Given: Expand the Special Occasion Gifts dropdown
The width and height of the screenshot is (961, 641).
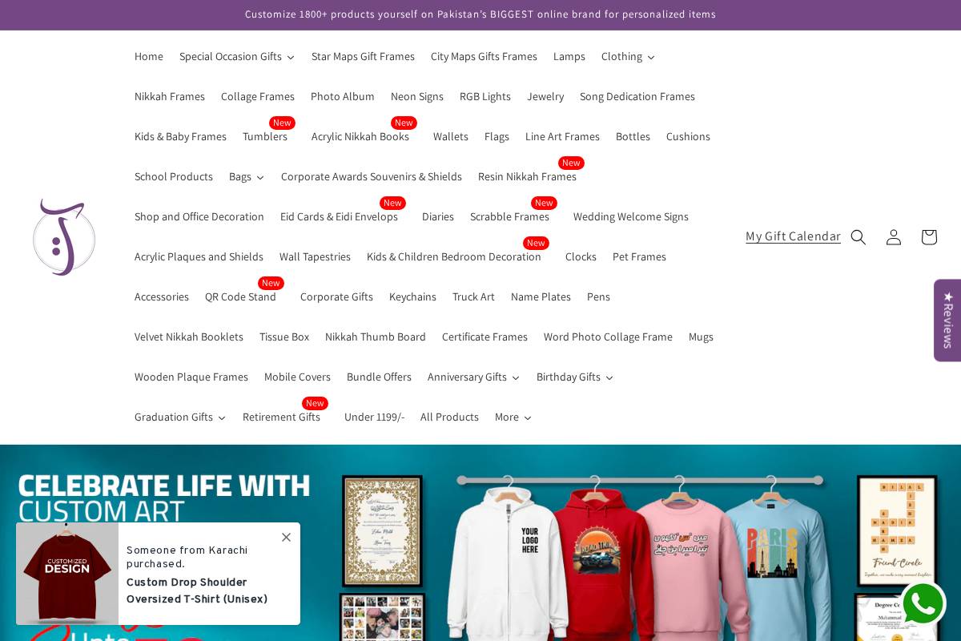Looking at the screenshot, I should (236, 56).
